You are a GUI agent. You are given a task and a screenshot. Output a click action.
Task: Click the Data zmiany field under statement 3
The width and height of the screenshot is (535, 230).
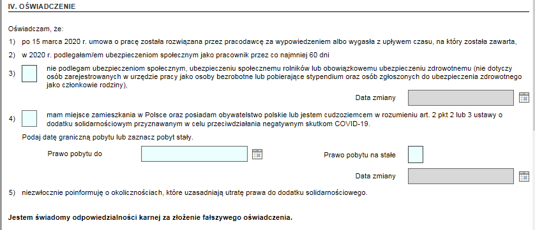460,97
